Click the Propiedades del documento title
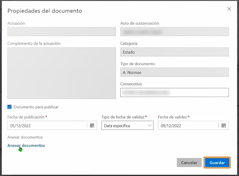Screen dimensions: 239x176 (x=45, y=11)
